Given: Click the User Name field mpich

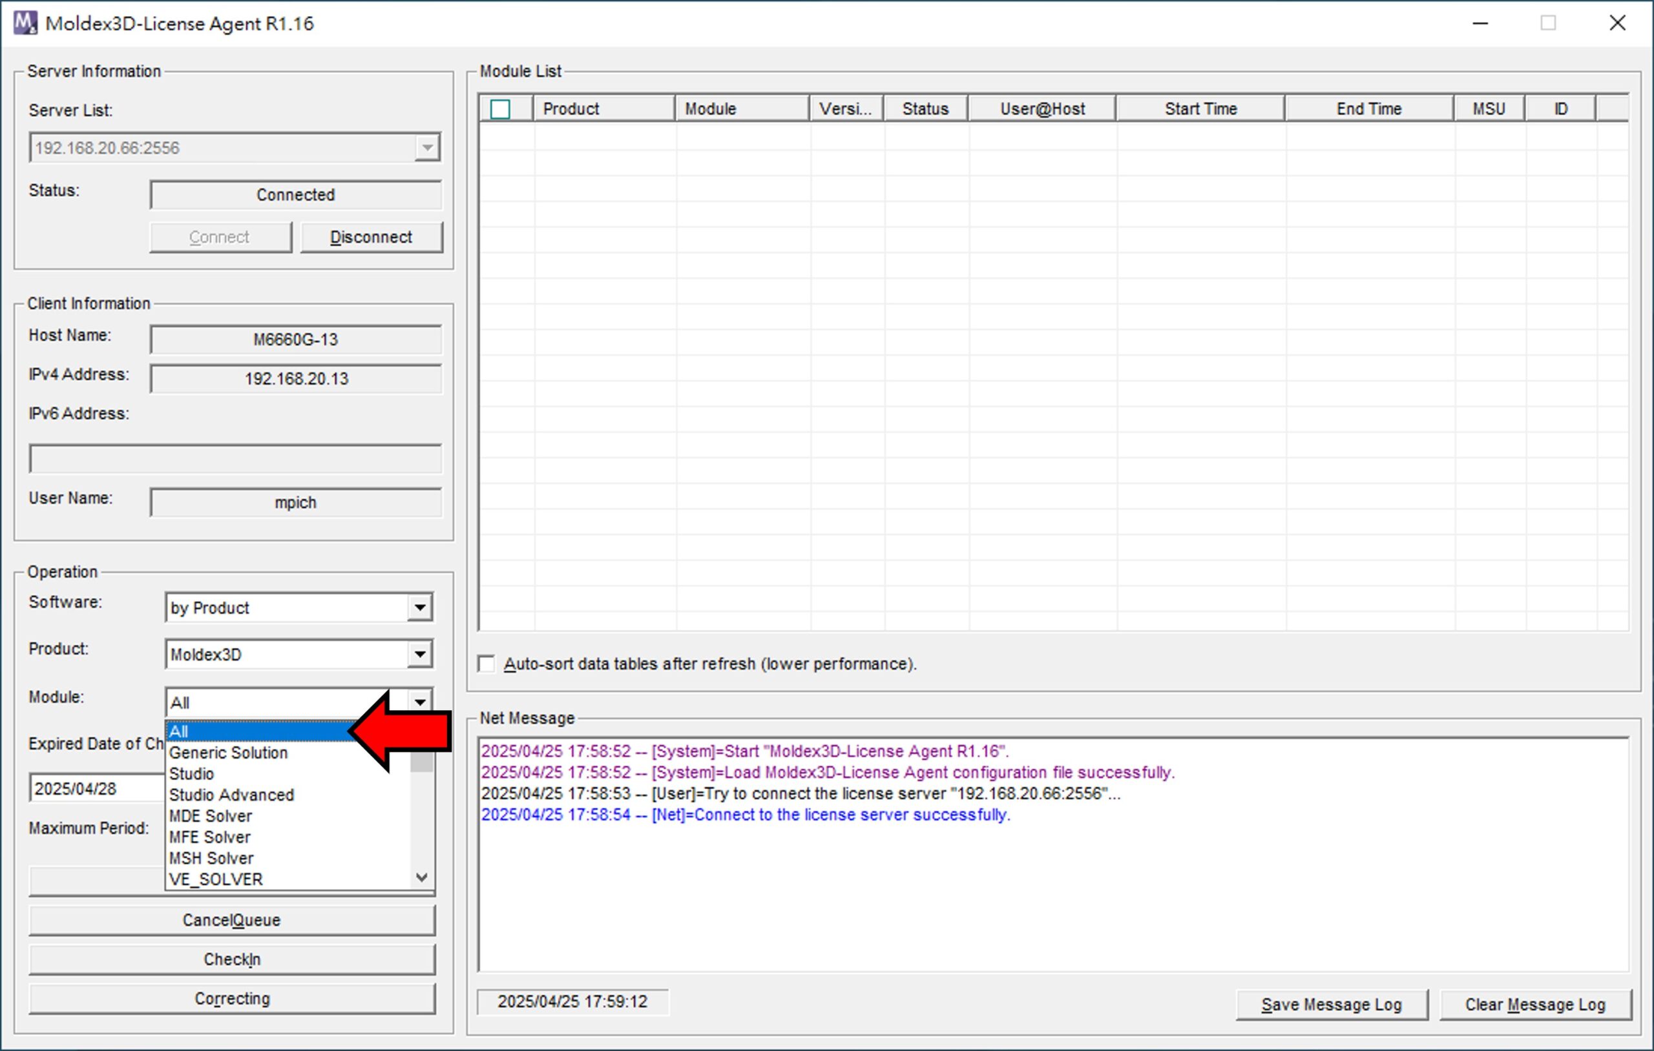Looking at the screenshot, I should (296, 502).
